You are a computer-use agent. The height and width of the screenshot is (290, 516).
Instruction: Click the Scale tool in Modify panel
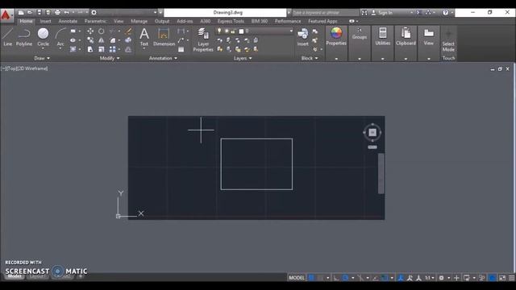(x=102, y=49)
